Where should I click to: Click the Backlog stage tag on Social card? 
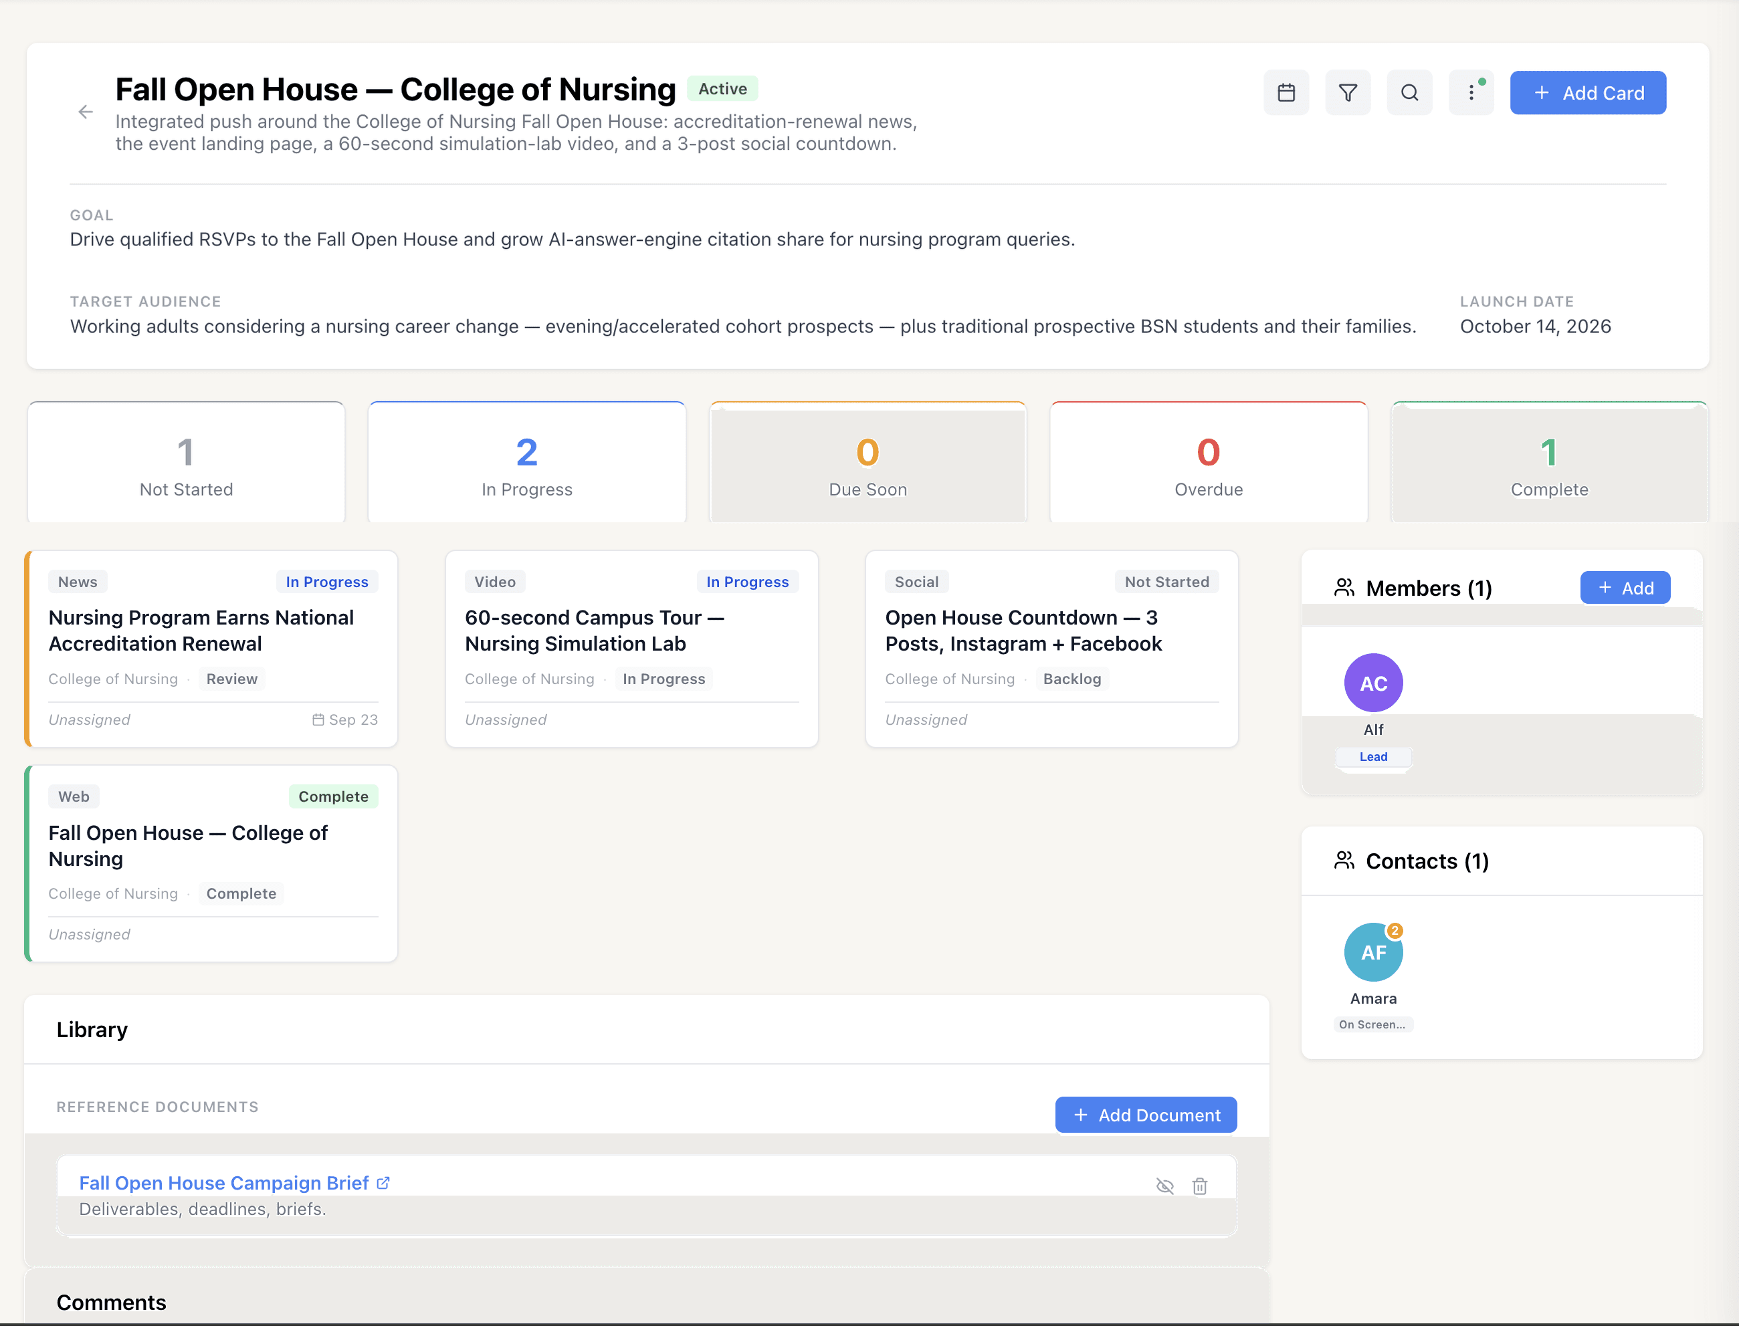point(1072,679)
